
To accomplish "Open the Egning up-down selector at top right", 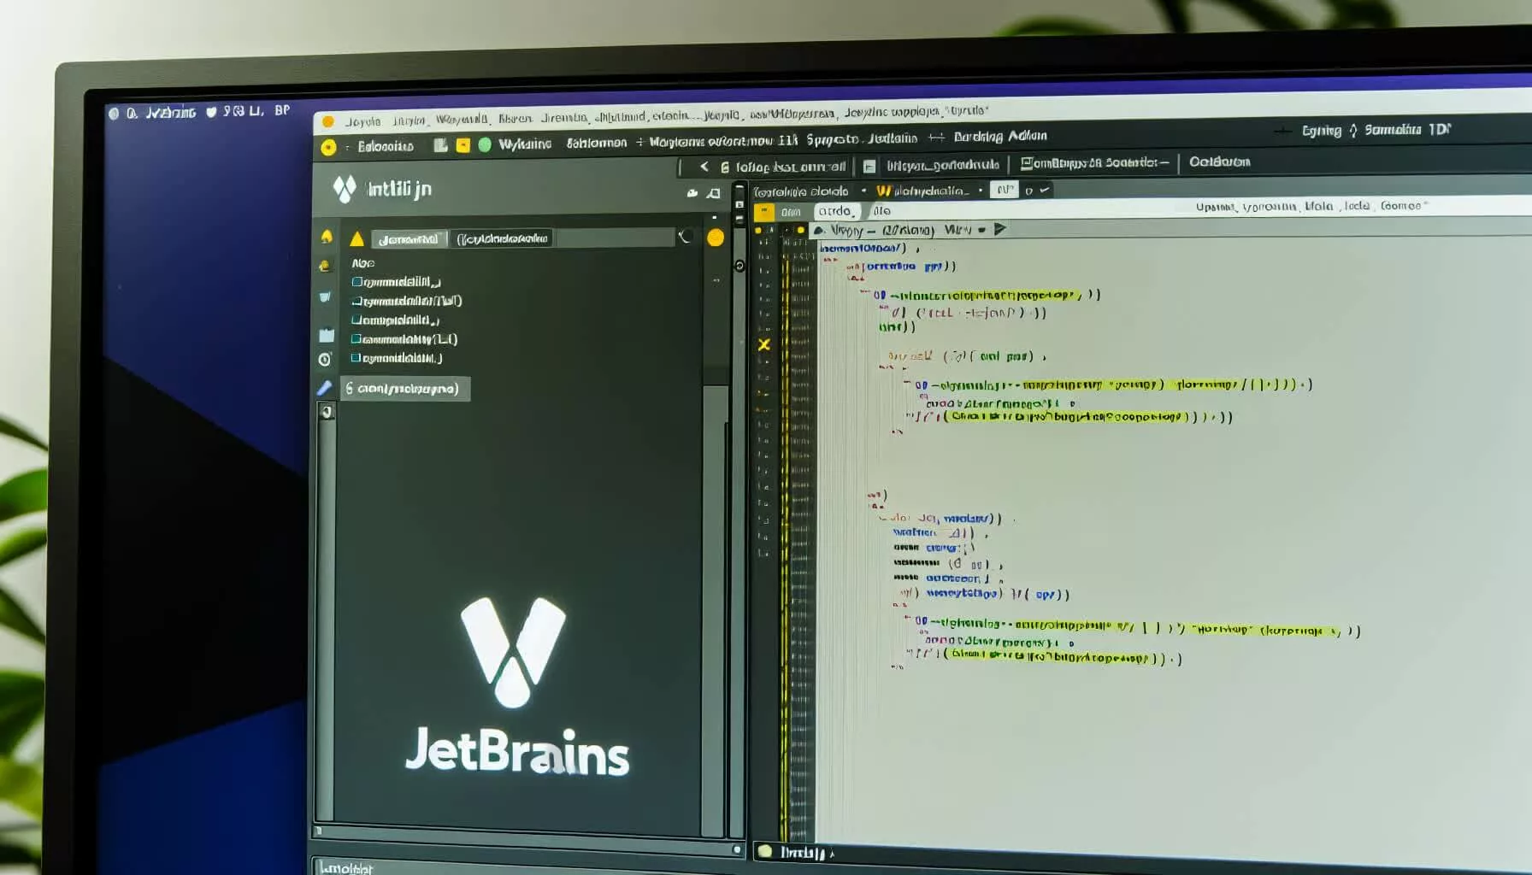I will coord(1352,131).
